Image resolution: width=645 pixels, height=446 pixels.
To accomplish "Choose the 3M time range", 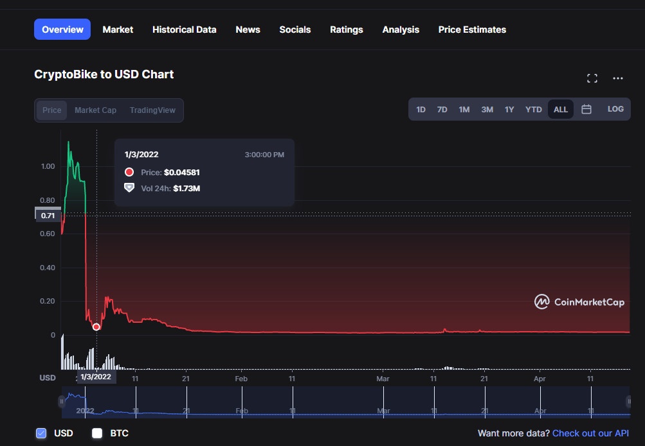I will 487,110.
